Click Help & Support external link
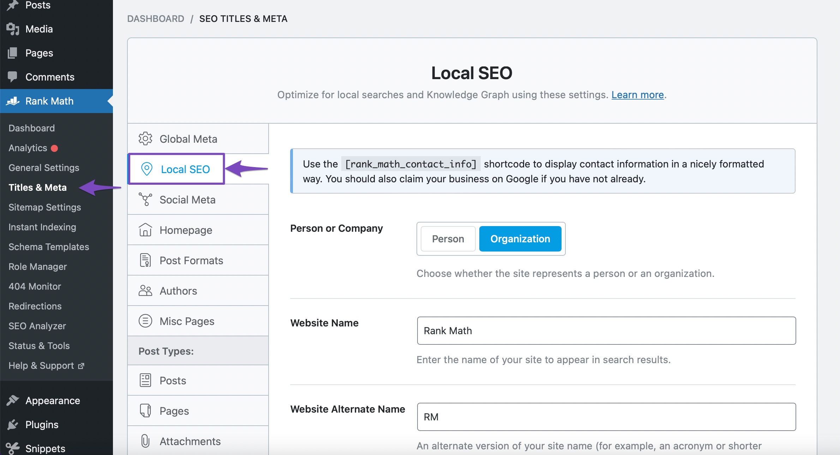The height and width of the screenshot is (455, 840). point(46,365)
